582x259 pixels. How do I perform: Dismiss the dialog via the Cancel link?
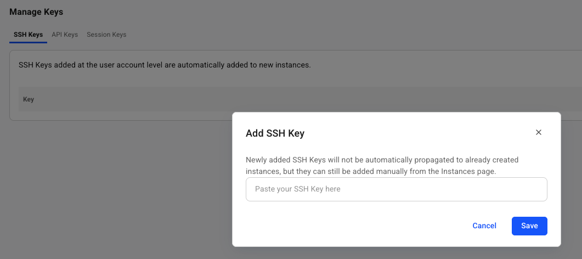click(484, 226)
